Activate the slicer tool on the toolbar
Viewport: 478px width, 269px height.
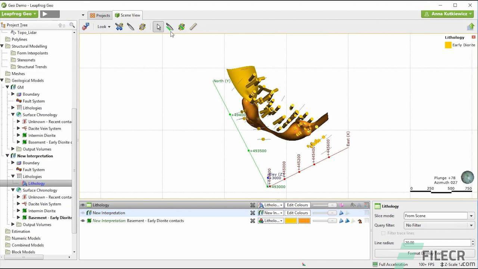tap(131, 27)
